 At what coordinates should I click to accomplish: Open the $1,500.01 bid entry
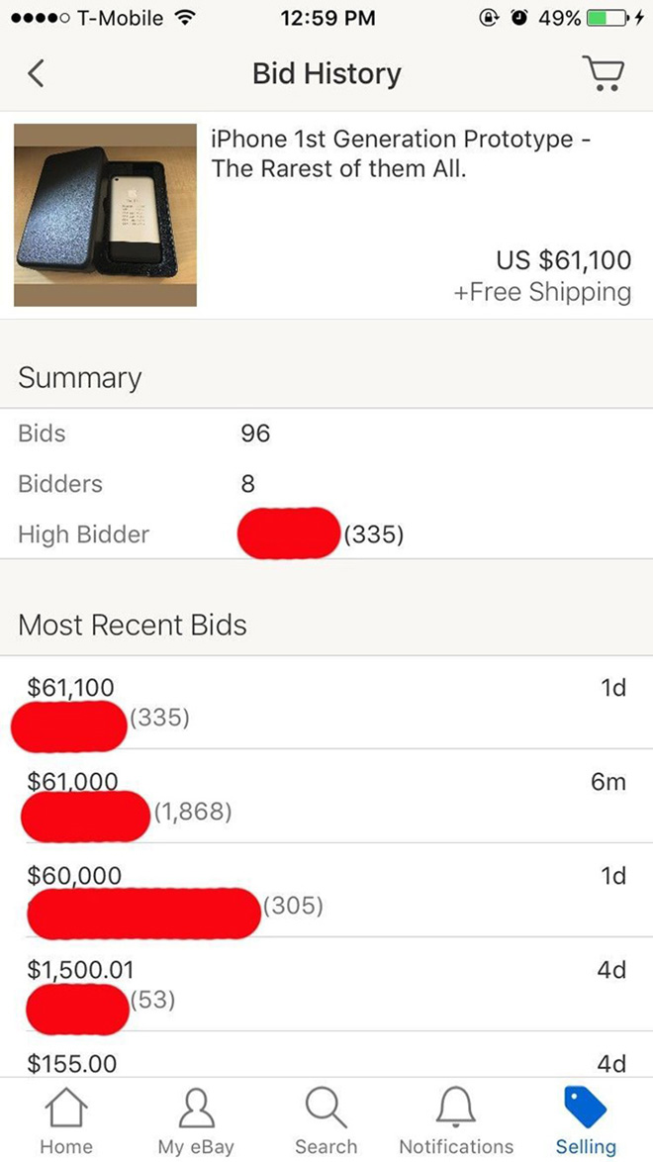coord(326,984)
